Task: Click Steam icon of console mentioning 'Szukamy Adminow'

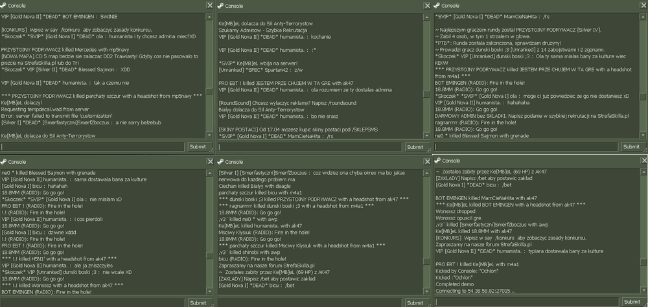Action: coord(220,6)
